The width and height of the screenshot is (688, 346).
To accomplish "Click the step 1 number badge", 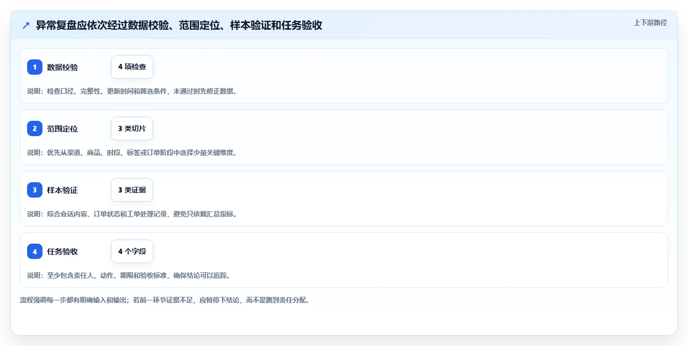I will 35,67.
